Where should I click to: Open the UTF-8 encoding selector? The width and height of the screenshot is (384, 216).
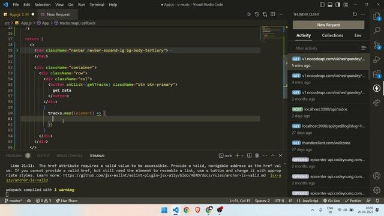279,200
